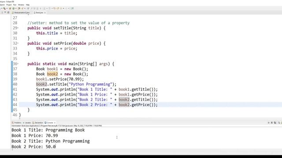Select the Console view tab
The image size is (282, 158).
49,123
